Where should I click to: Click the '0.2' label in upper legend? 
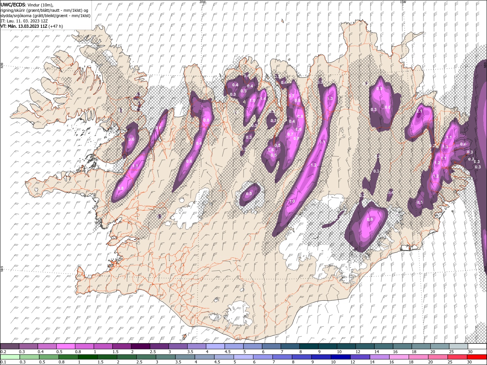tap(3, 352)
